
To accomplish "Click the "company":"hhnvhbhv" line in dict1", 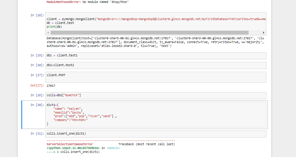I will coord(71,120).
